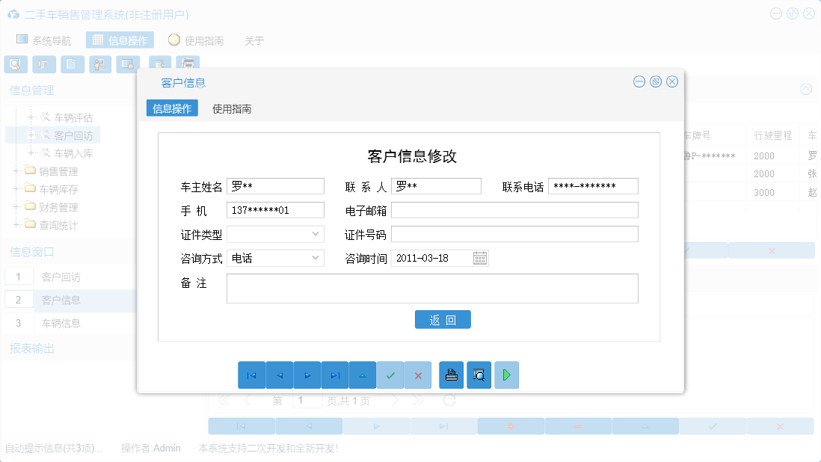Switch to the 使用指南 tab in the dialog
The image size is (821, 462).
tap(232, 108)
